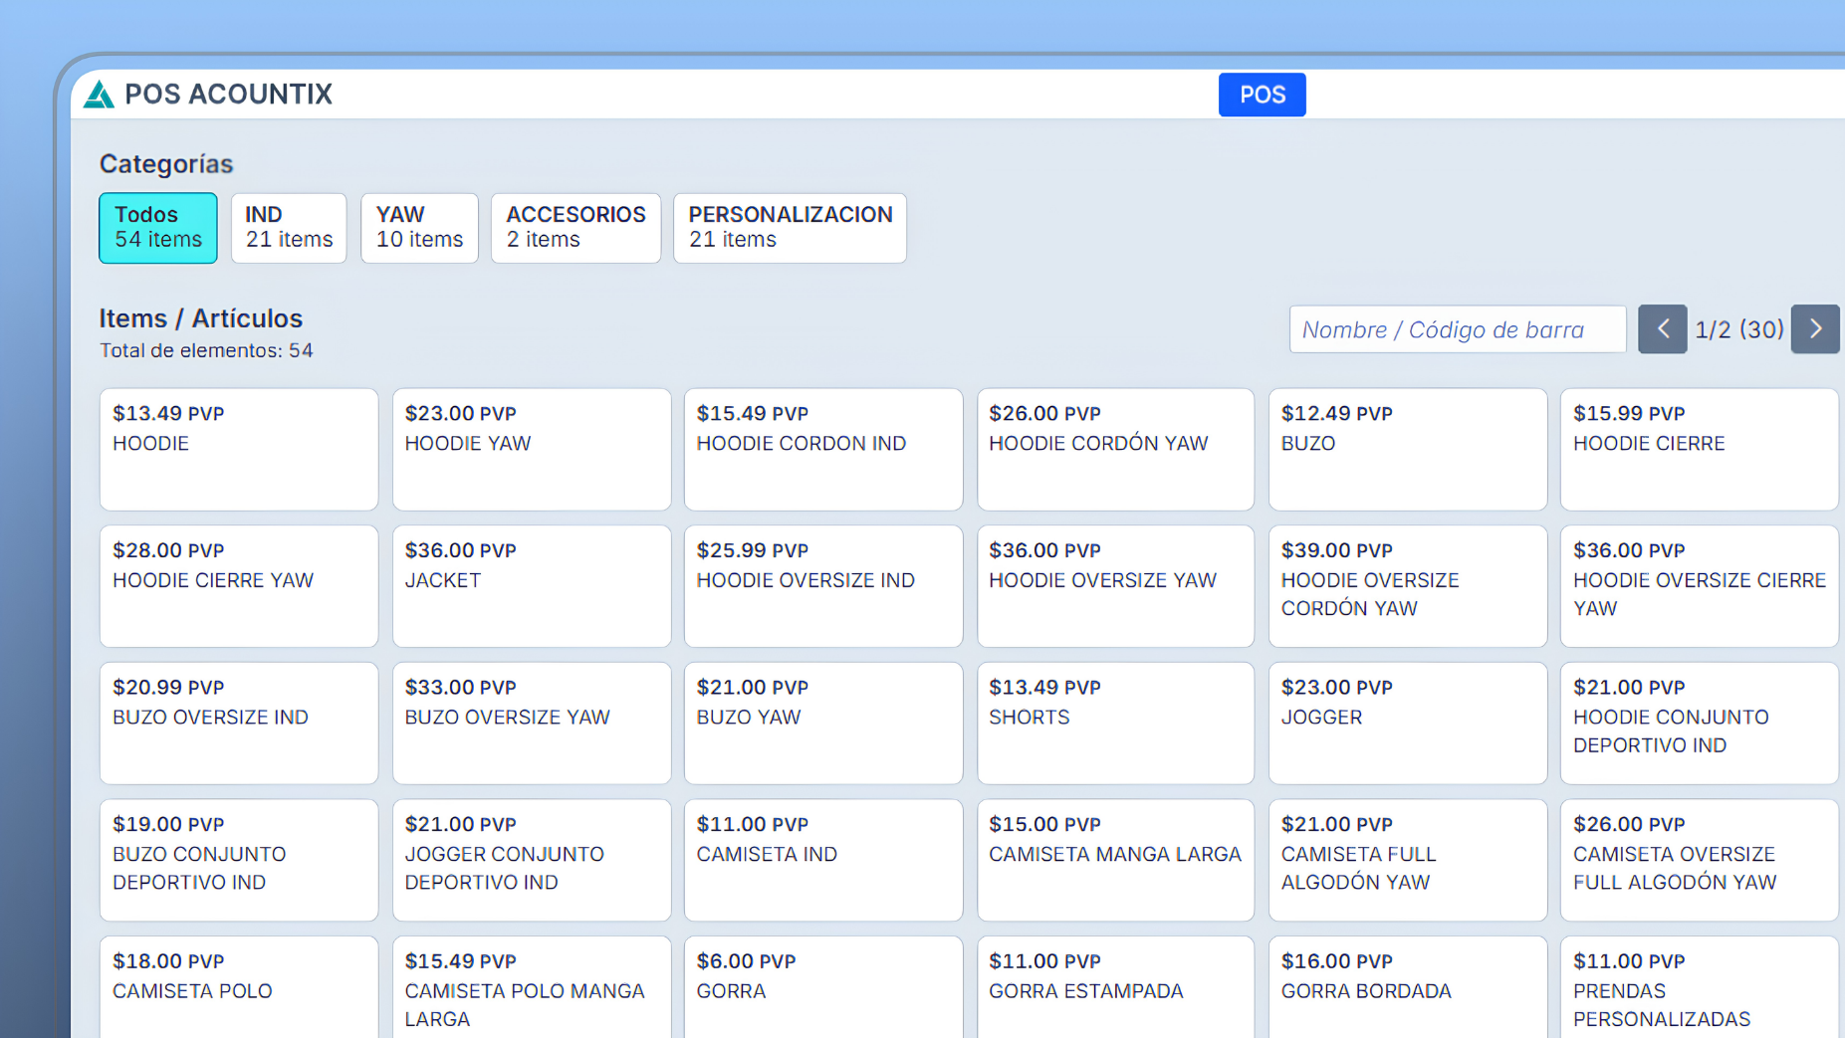The image size is (1845, 1038).
Task: Add the BUZO OVERSIZE IND item
Action: tap(239, 724)
